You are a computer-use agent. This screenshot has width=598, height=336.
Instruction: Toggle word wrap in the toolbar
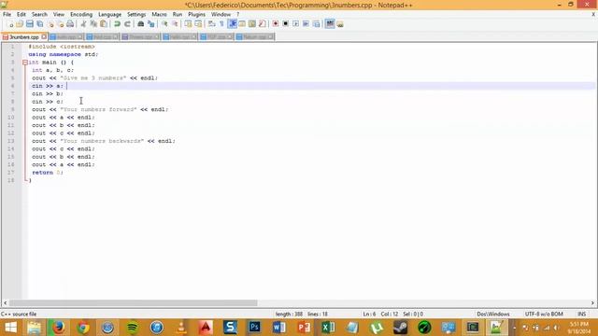click(212, 24)
